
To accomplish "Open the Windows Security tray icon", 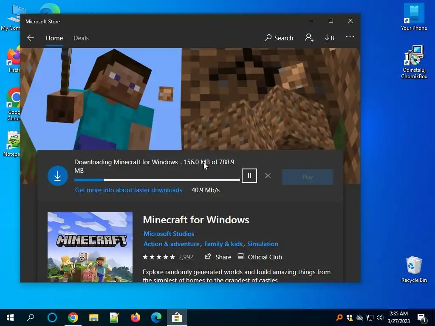I will click(x=350, y=318).
